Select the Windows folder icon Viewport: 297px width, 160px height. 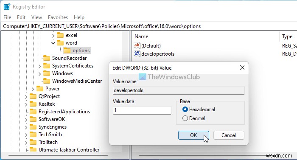click(x=47, y=73)
